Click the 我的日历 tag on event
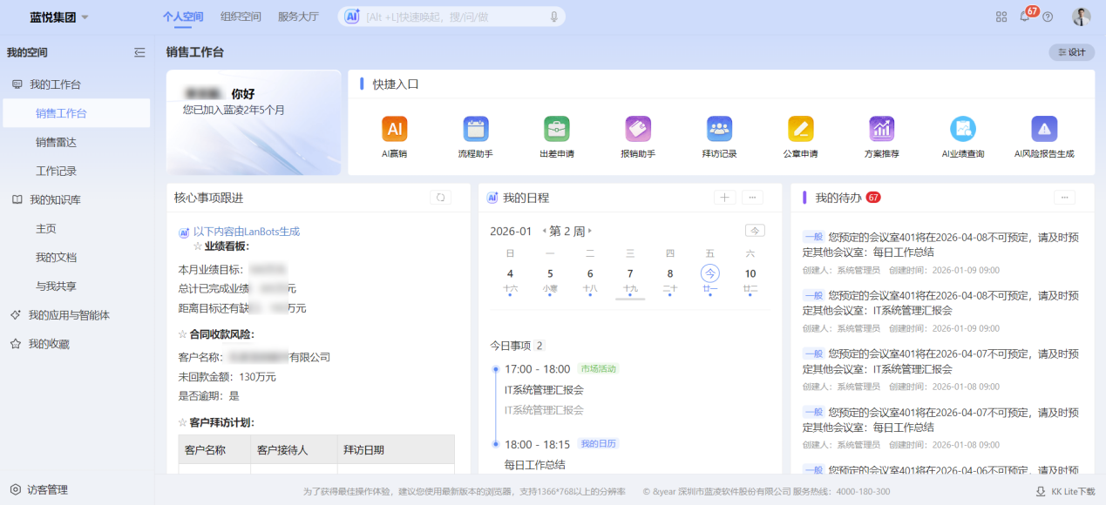 [x=598, y=444]
